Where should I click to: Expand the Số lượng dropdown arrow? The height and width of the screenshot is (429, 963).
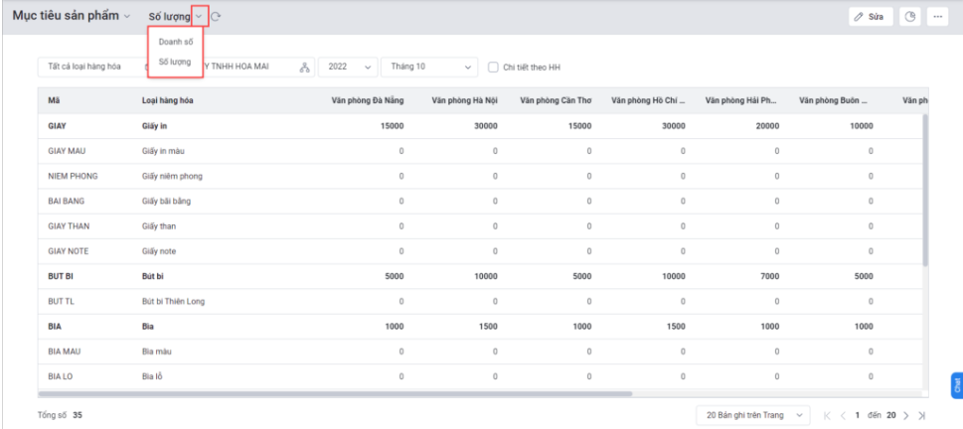199,17
